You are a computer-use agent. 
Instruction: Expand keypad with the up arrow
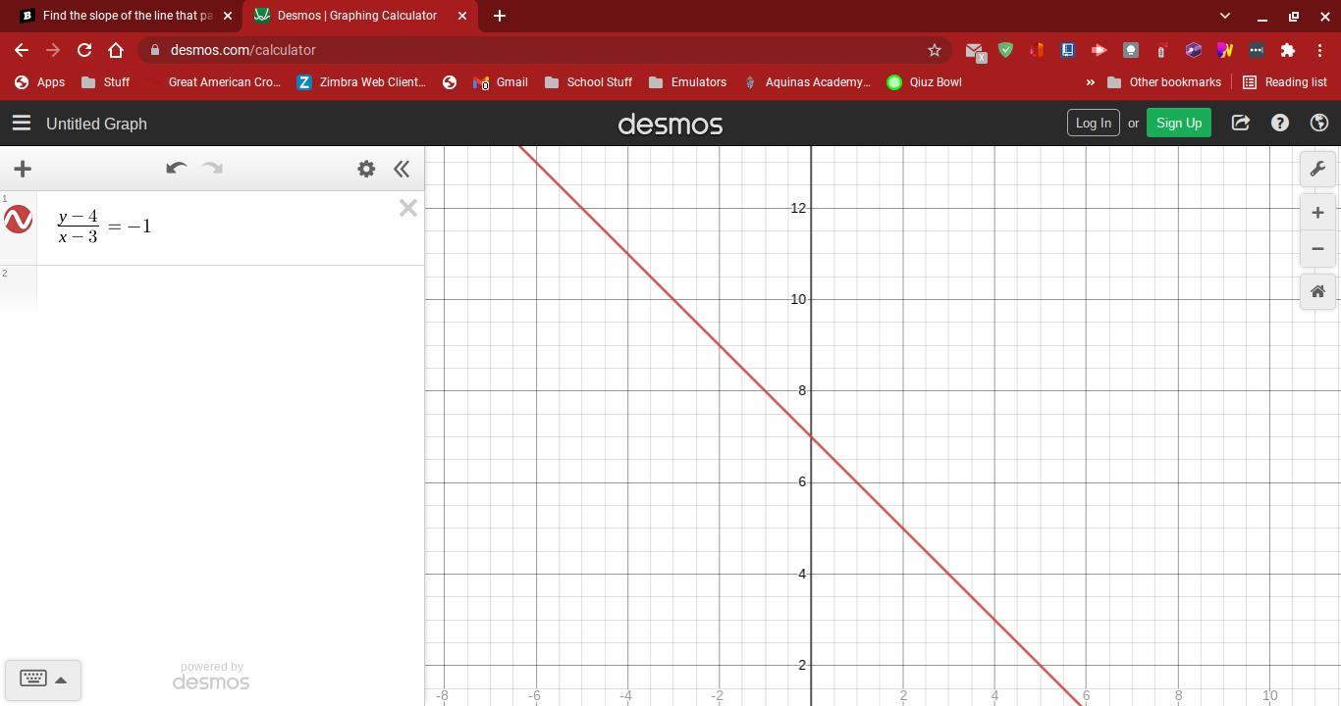pyautogui.click(x=61, y=680)
